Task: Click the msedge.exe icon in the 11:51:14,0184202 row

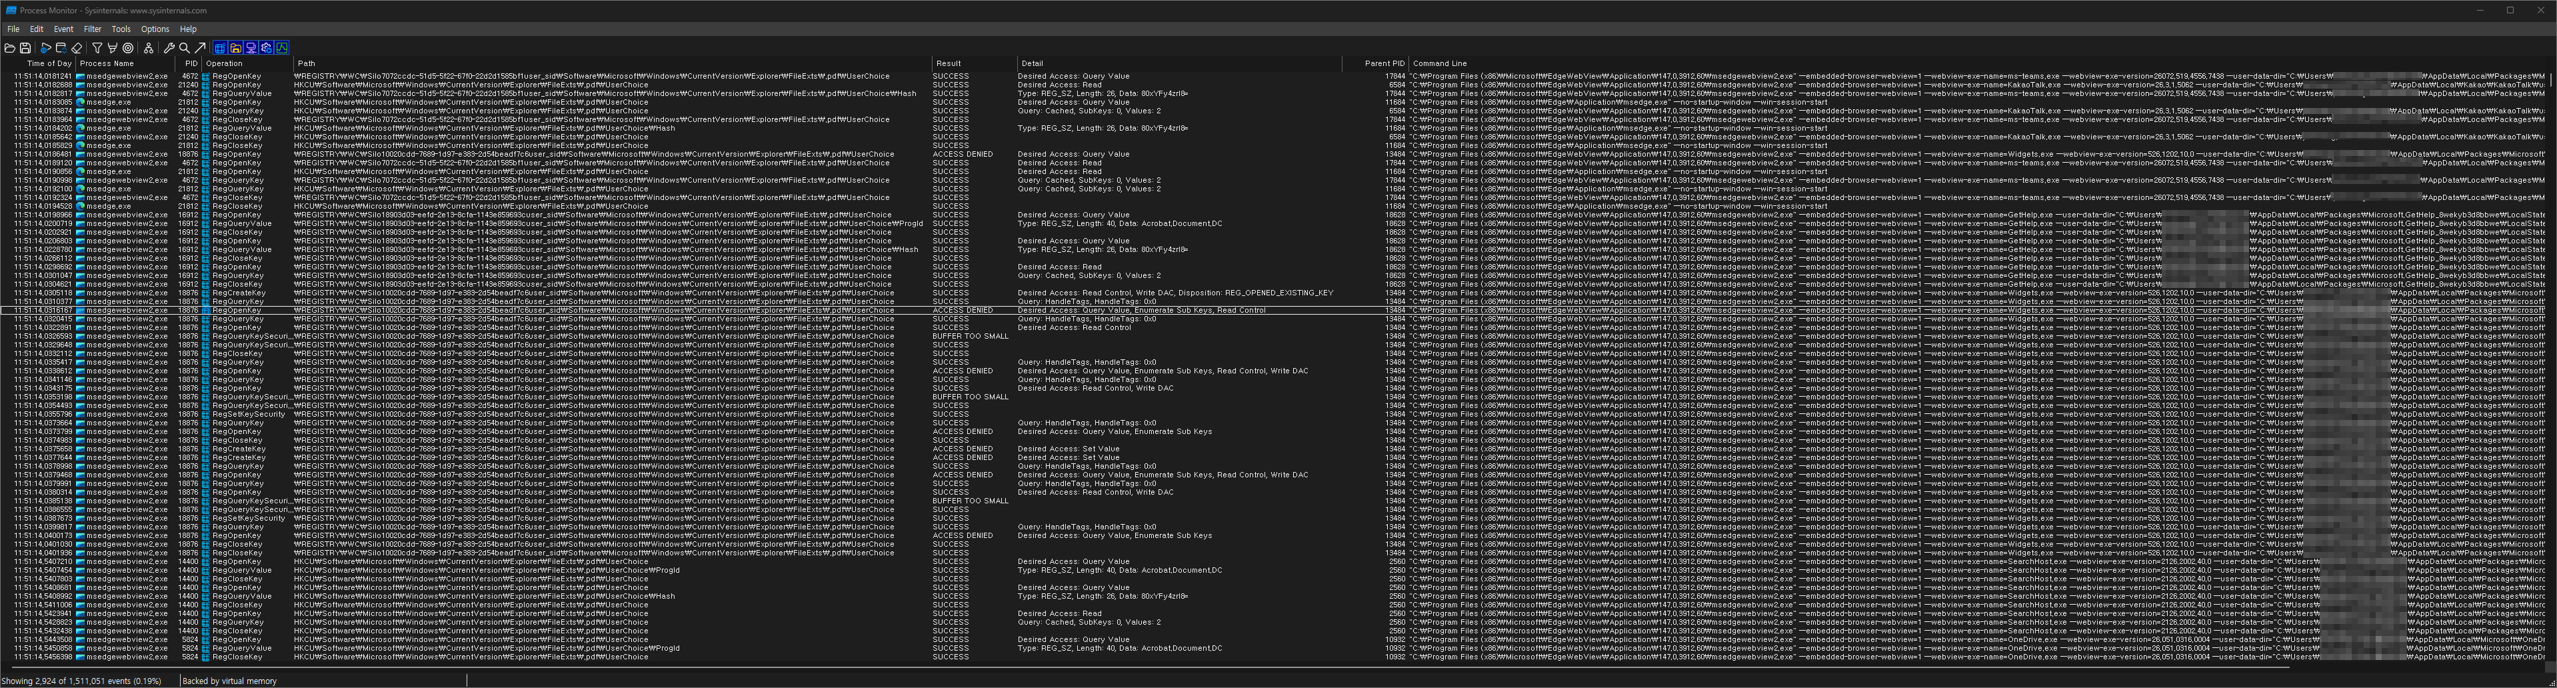Action: [x=81, y=128]
